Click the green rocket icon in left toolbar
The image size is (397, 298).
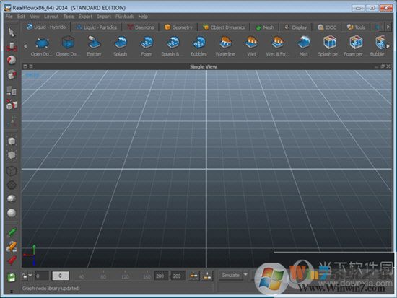(x=12, y=232)
